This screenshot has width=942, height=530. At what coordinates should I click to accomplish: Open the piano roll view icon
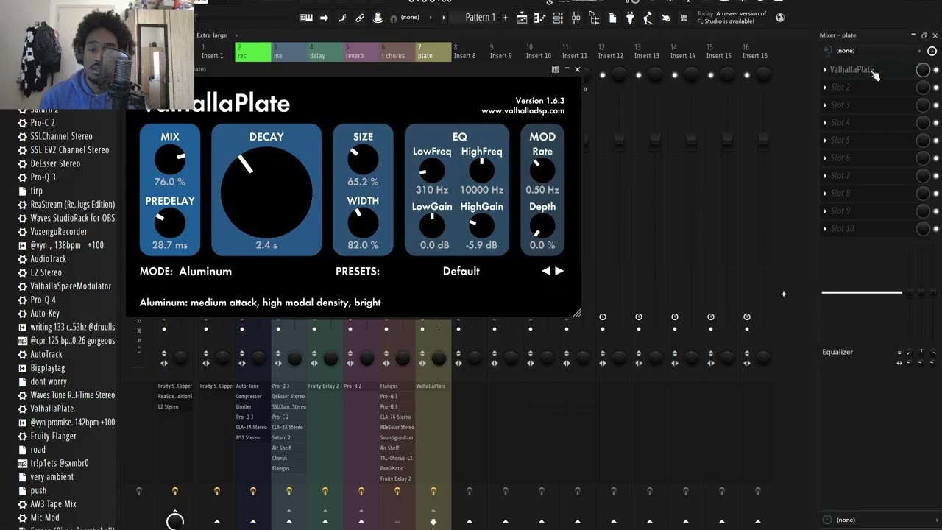540,18
